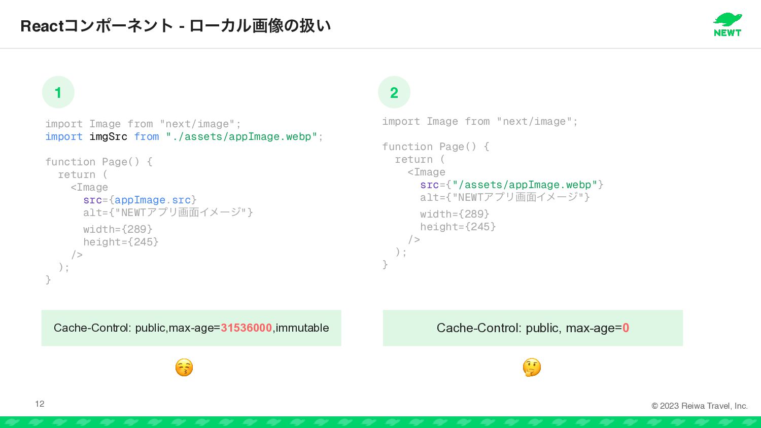
Task: Click the slide title about local images
Action: [176, 25]
